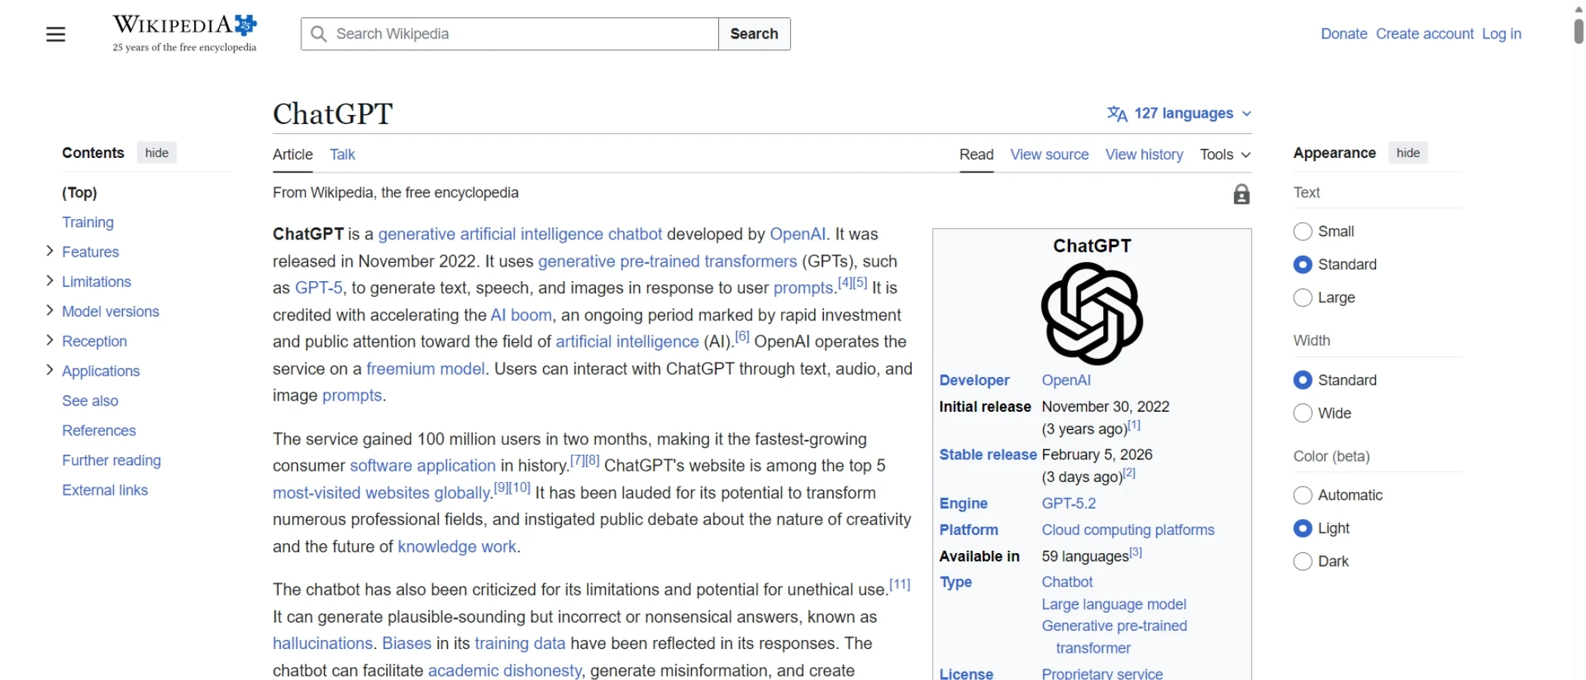The image size is (1586, 680).
Task: Open the Chatbot type link in infobox
Action: (x=1067, y=582)
